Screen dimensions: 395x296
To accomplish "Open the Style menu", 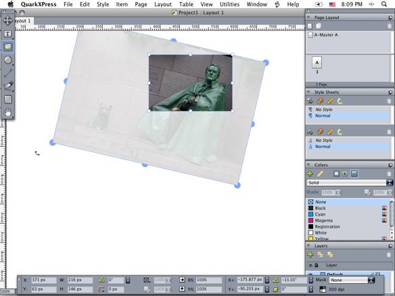I will tap(103, 4).
